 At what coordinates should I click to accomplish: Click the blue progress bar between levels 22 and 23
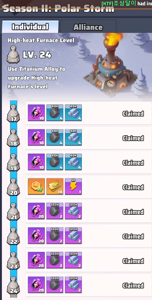[x=14, y=248]
